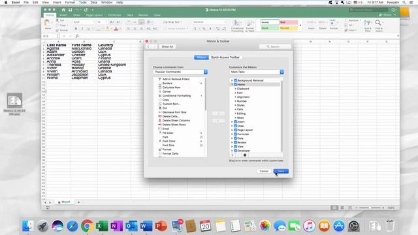Switch to the Quick Access Toolbar tab

[225, 57]
